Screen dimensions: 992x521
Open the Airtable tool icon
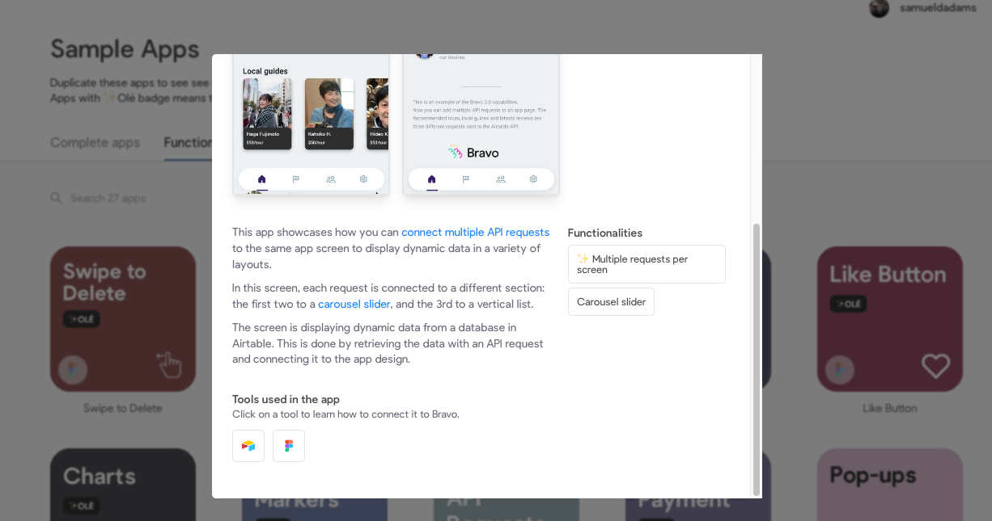[x=248, y=446]
